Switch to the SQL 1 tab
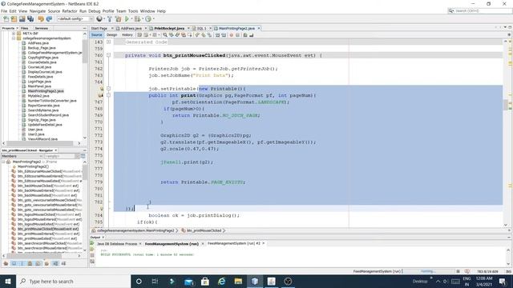Image resolution: width=513 pixels, height=288 pixels. 201,29
